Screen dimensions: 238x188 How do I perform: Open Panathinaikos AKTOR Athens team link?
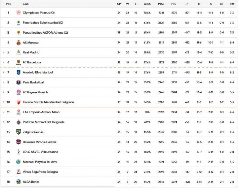tap(45, 33)
